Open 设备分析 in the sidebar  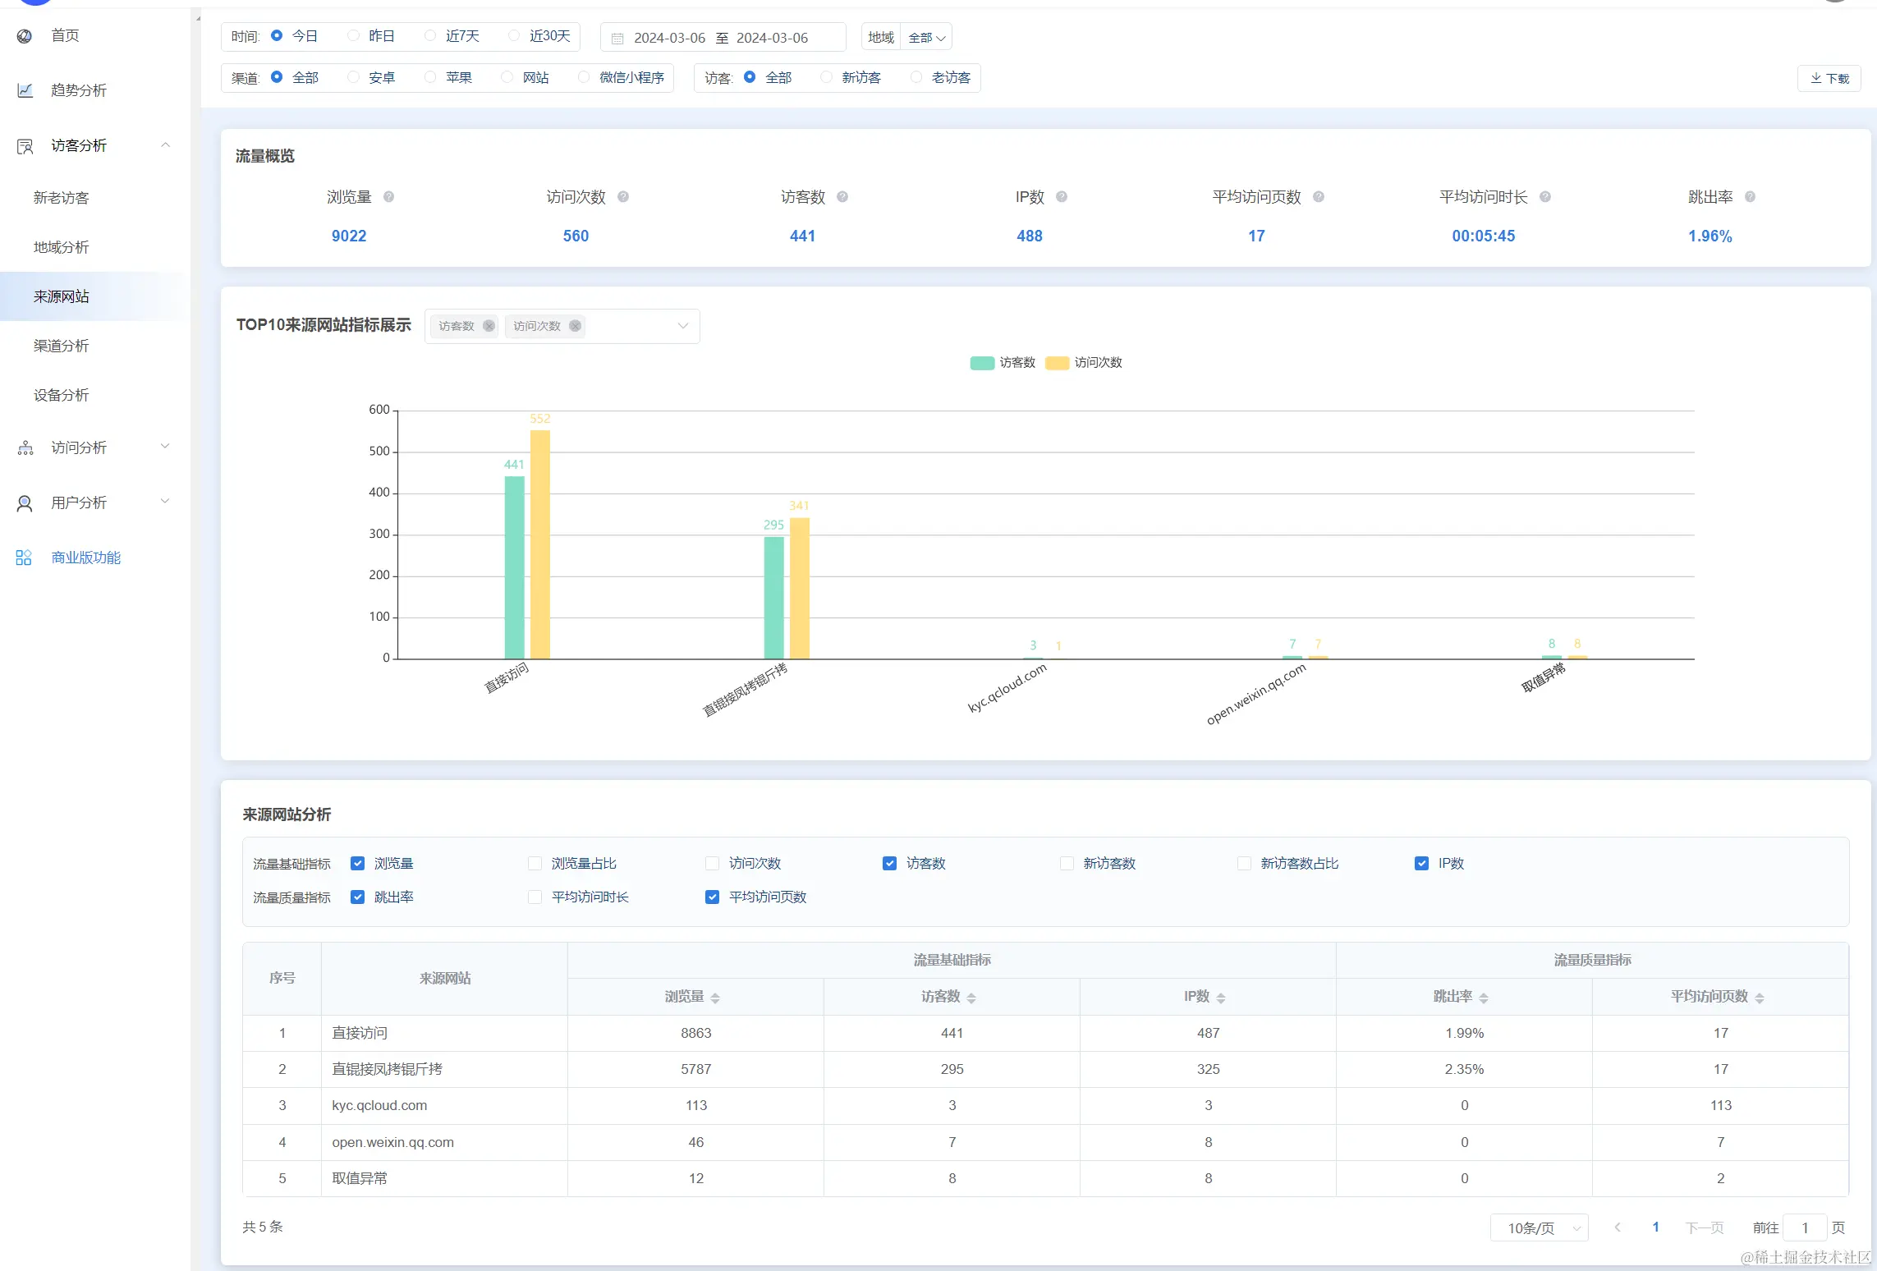pyautogui.click(x=62, y=395)
